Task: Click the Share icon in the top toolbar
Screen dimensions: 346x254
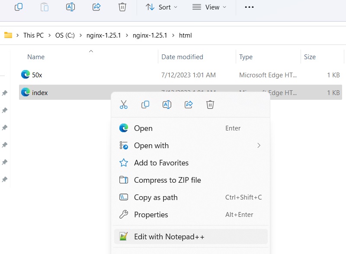Action: (96, 7)
